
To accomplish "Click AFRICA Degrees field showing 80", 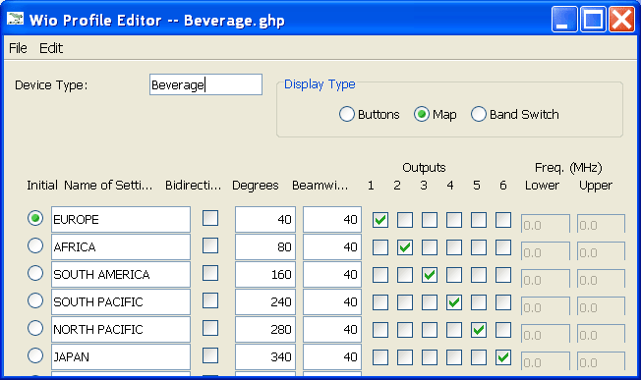I will [x=265, y=246].
